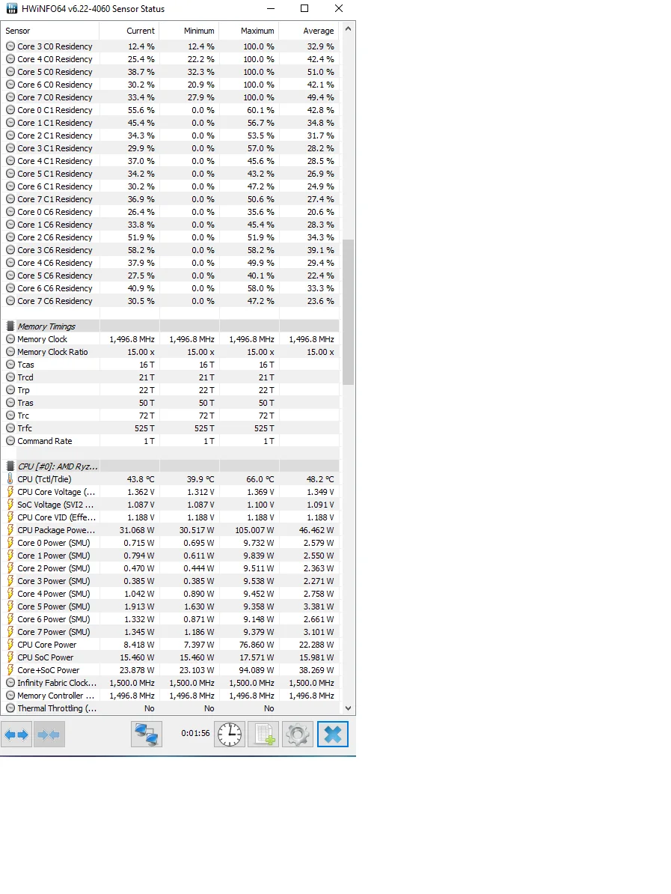671x894 pixels.
Task: Select the Core 2 C6 Residency row
Action: 171,237
